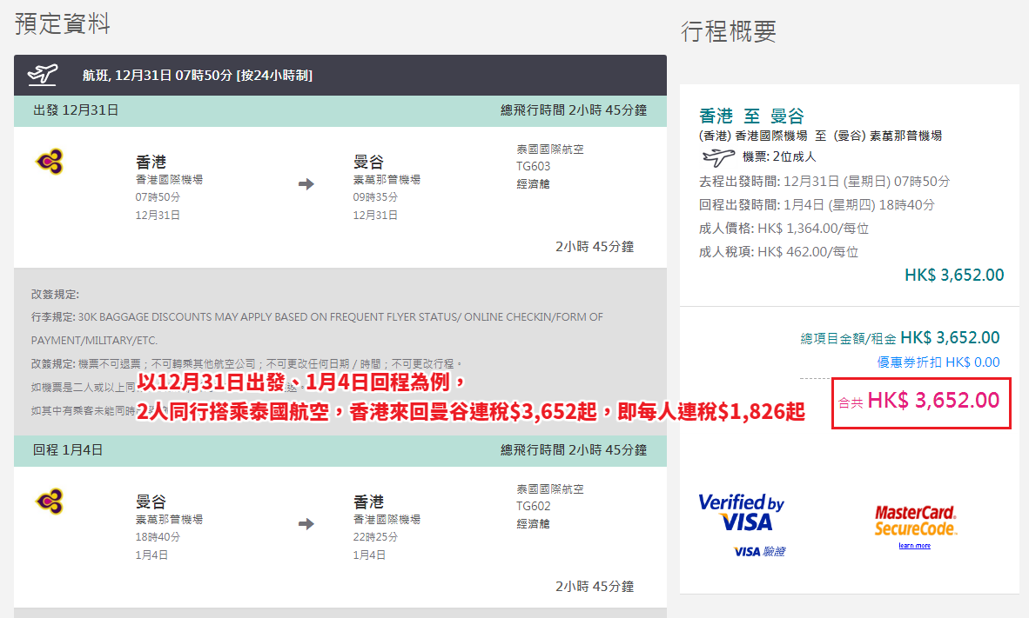
Task: Click the 成人稅項 HK$ 462.00 line
Action: pos(778,252)
